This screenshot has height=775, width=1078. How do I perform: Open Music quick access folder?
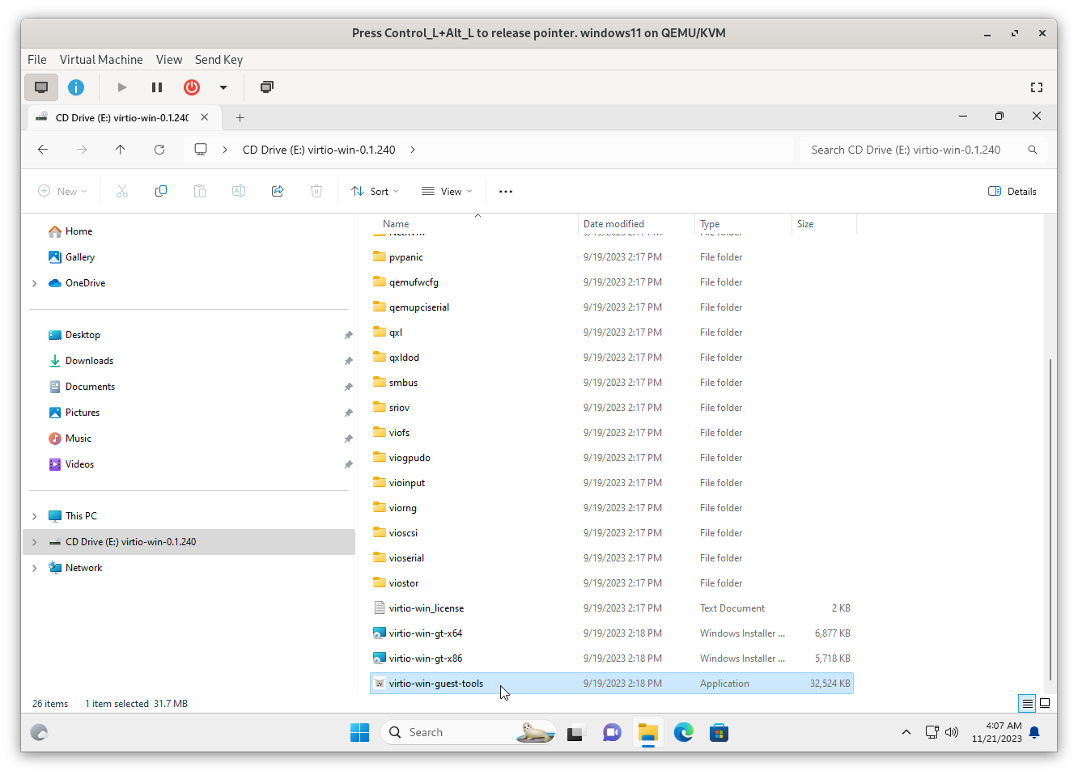click(x=79, y=438)
